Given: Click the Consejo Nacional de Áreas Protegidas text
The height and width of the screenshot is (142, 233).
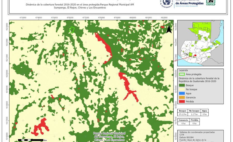Looking at the screenshot, I should pos(189,3).
